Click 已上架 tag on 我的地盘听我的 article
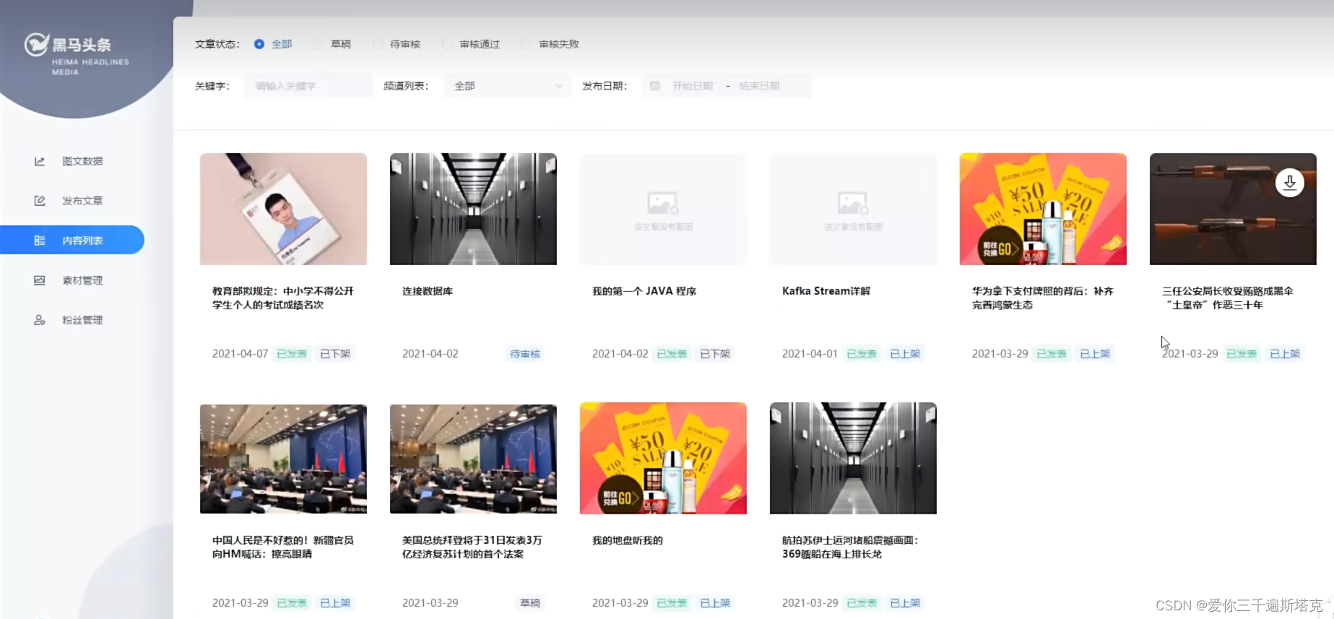Viewport: 1334px width, 619px height. 715,603
